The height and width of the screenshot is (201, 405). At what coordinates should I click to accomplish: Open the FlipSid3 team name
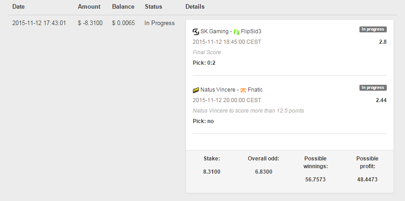(251, 31)
